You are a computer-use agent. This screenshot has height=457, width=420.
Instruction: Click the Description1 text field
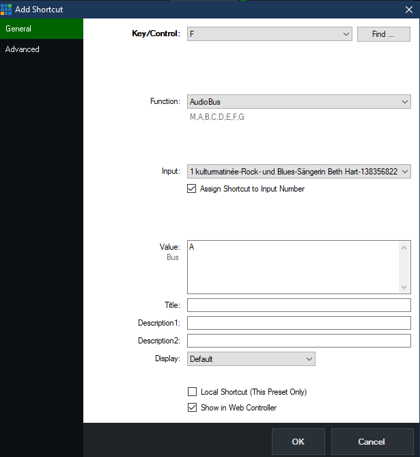pyautogui.click(x=298, y=323)
